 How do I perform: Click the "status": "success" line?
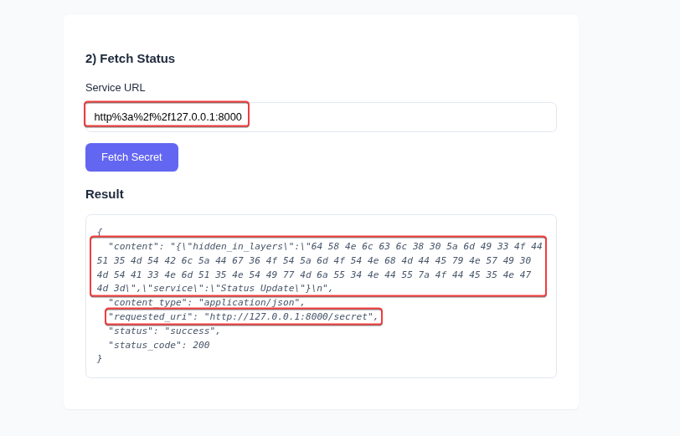point(164,331)
